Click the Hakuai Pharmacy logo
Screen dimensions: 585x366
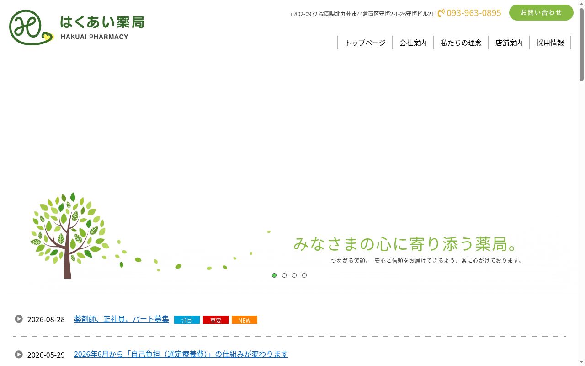pos(77,27)
